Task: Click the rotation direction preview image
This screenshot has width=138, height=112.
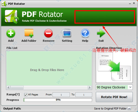Action: pos(114,67)
